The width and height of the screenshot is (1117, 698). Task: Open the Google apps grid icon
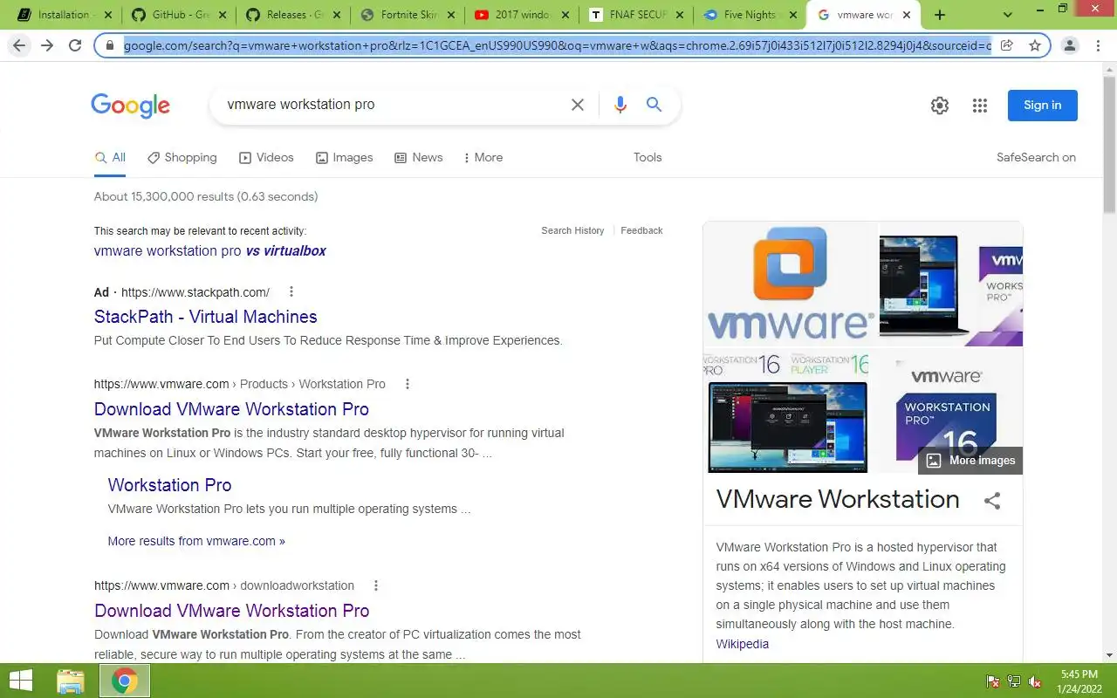point(980,106)
